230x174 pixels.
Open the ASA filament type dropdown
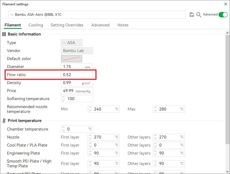(x=72, y=43)
